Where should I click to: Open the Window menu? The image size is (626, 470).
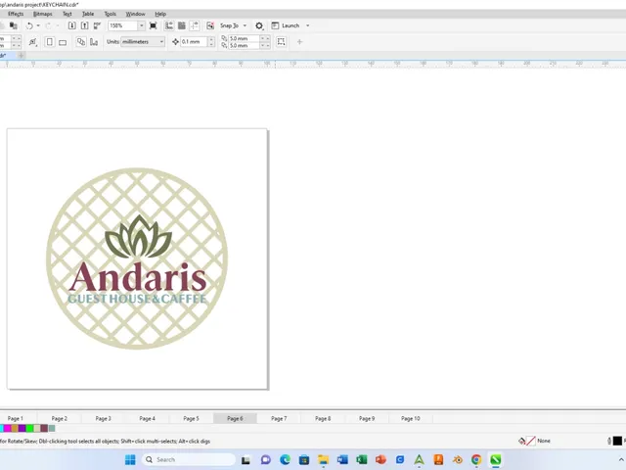135,14
